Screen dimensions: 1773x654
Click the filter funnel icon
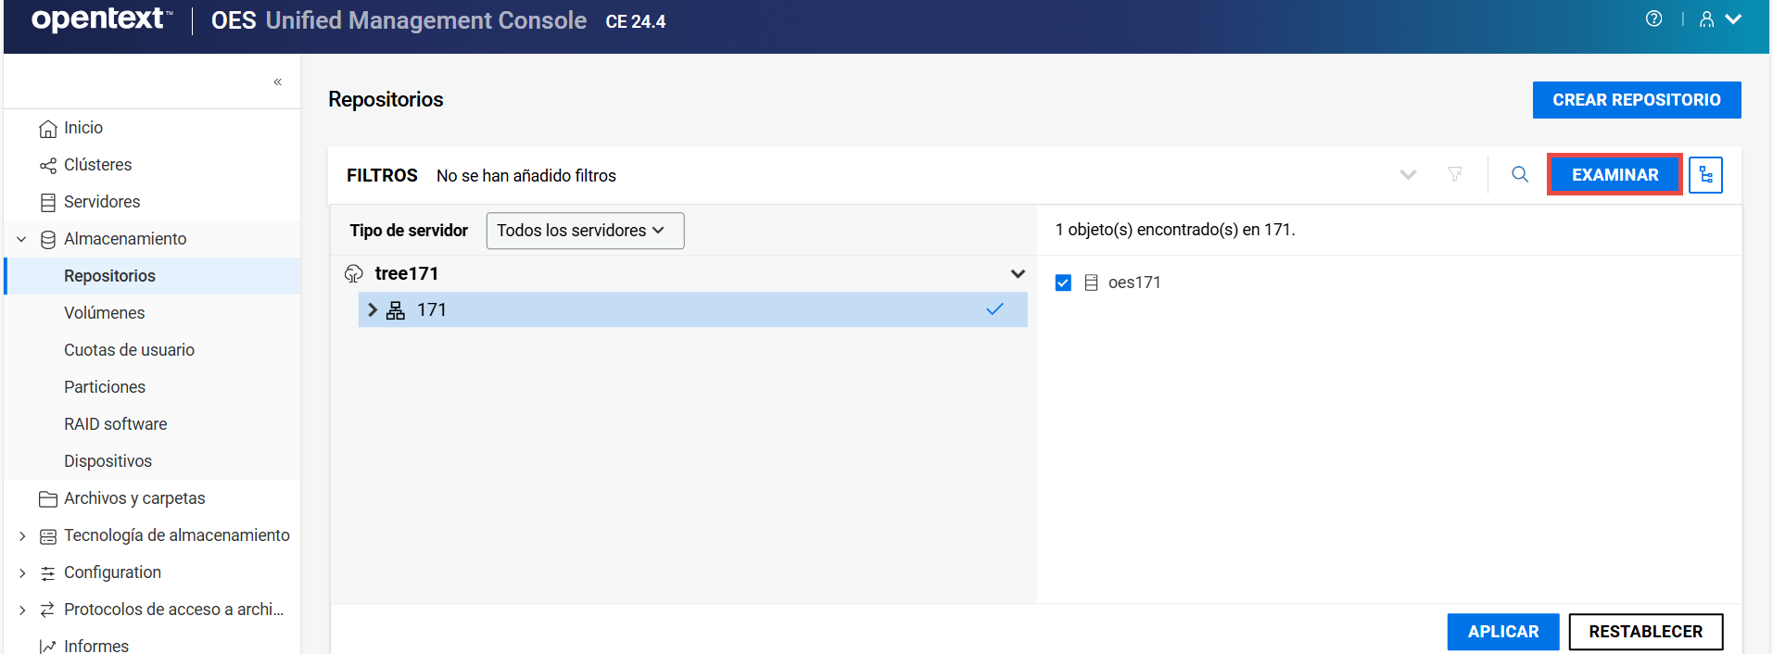pos(1454,174)
